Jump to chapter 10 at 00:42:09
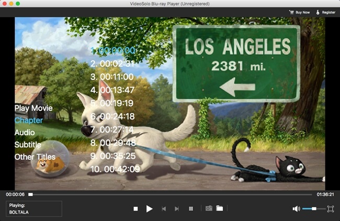Screen dimensions: 340x221 tap(115, 169)
